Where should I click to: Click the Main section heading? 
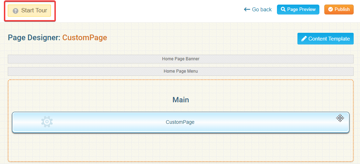[x=181, y=100]
